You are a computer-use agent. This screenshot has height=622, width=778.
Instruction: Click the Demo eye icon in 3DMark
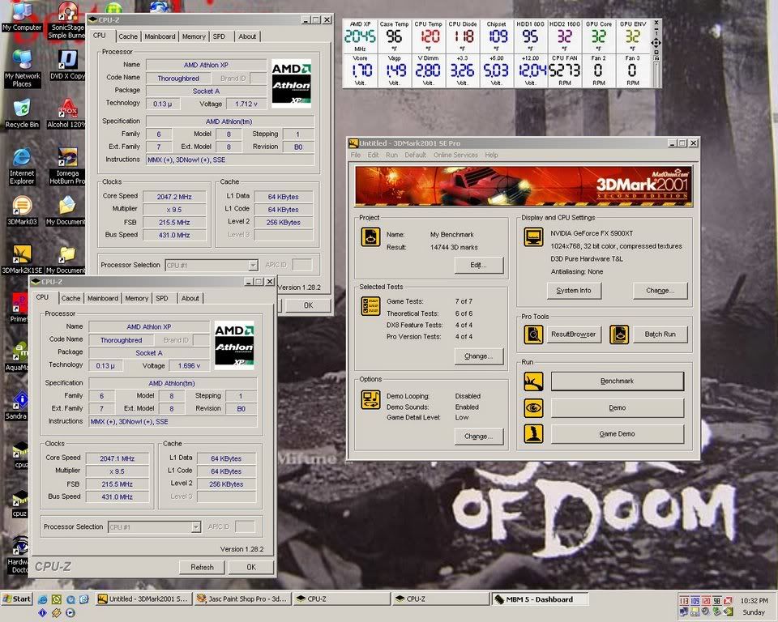tap(533, 407)
